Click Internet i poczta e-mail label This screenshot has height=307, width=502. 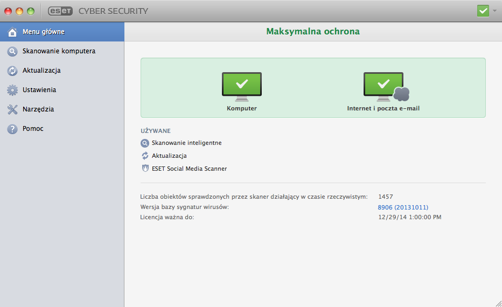(x=383, y=108)
